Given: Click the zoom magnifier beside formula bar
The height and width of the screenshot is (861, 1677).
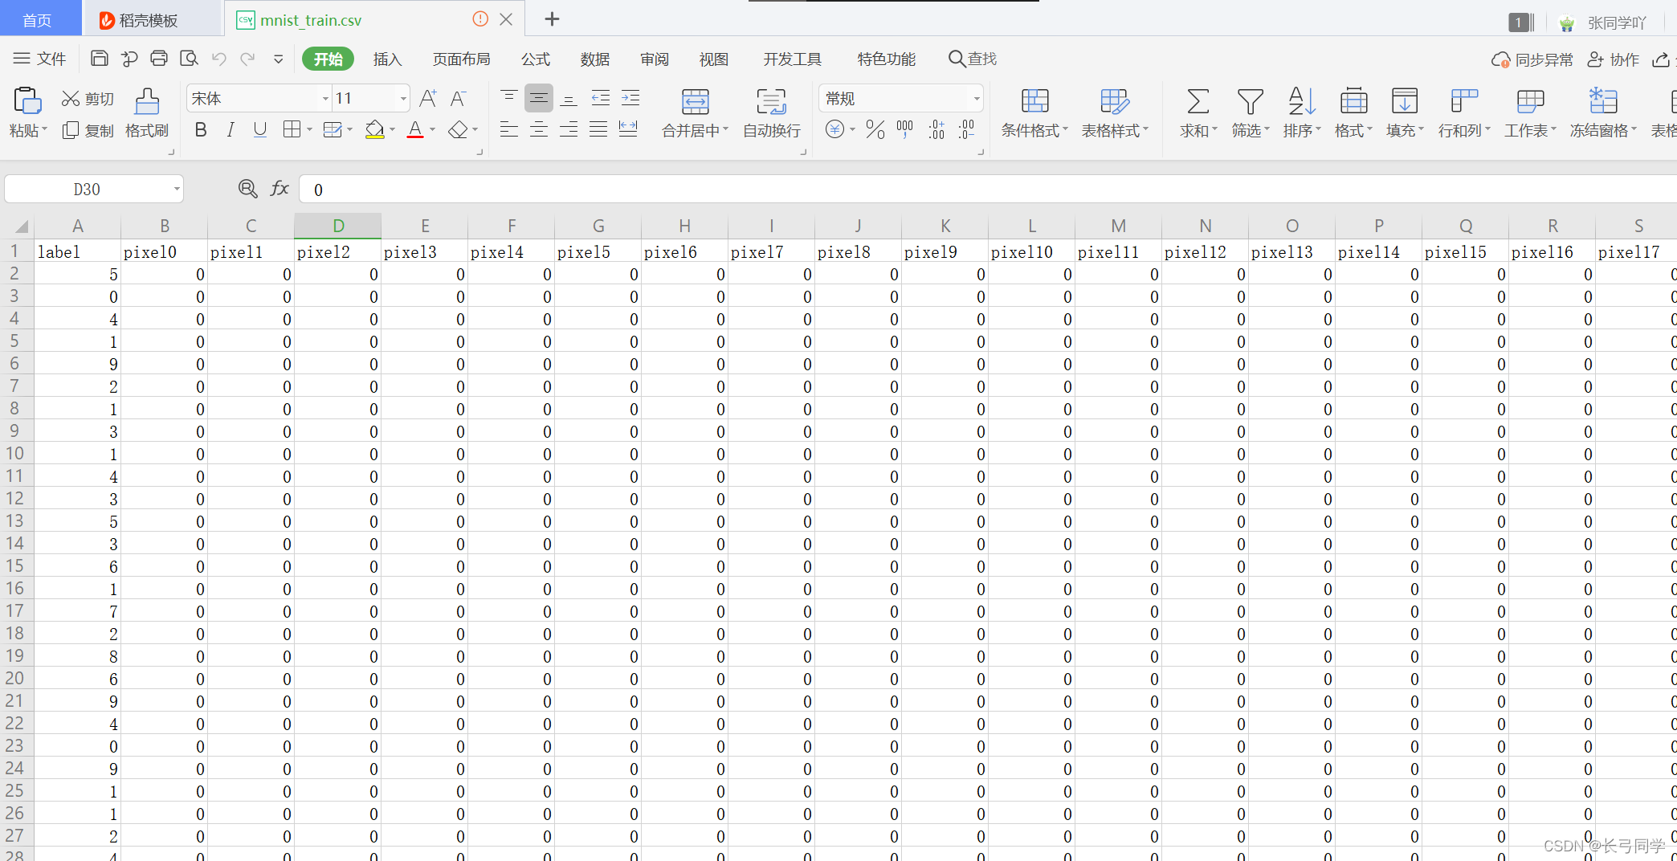Looking at the screenshot, I should tap(248, 189).
